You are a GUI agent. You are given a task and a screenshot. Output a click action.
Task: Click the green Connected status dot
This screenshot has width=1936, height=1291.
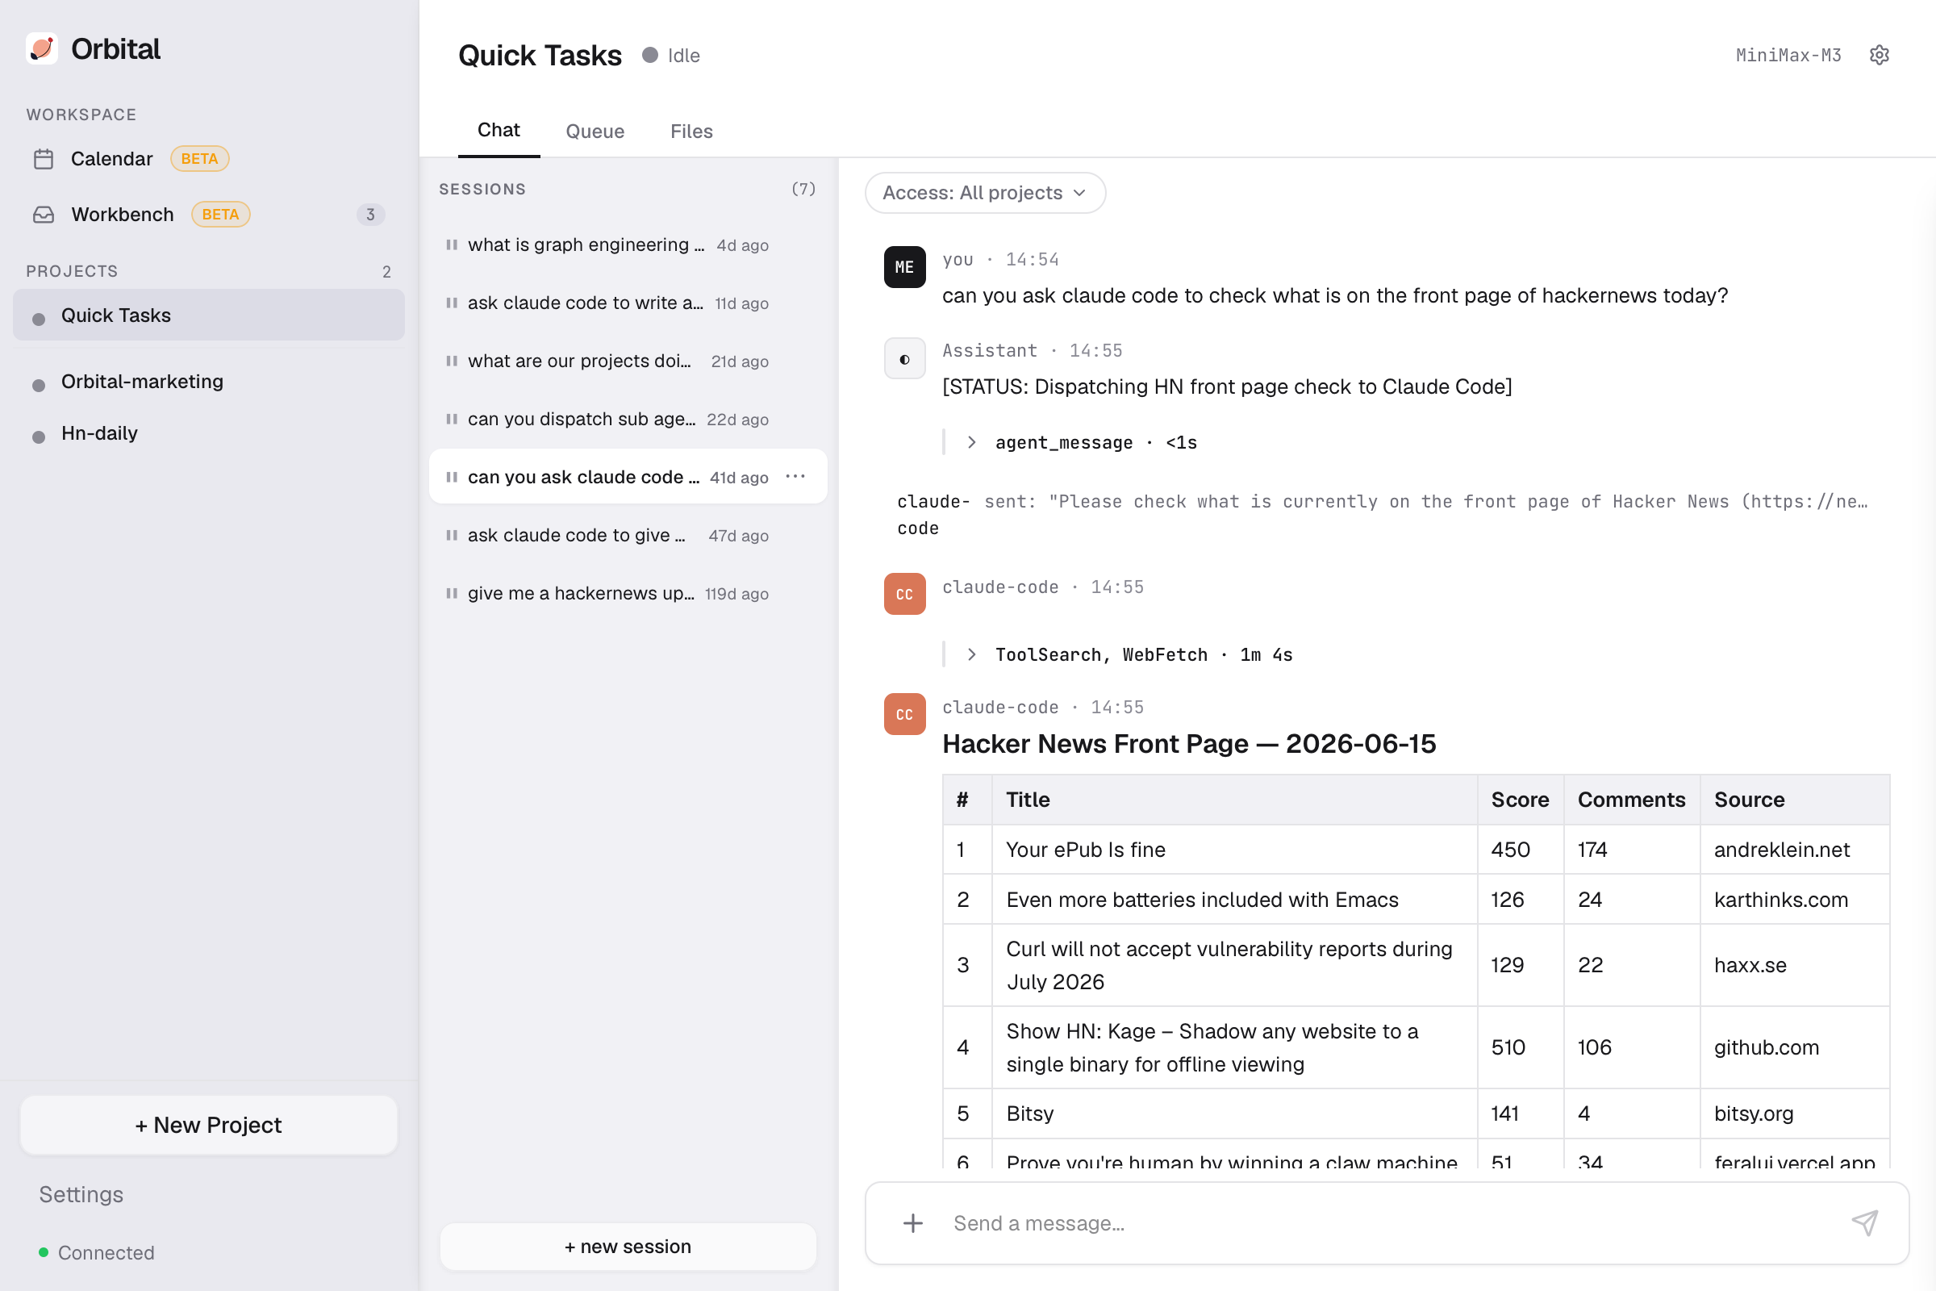(x=44, y=1252)
